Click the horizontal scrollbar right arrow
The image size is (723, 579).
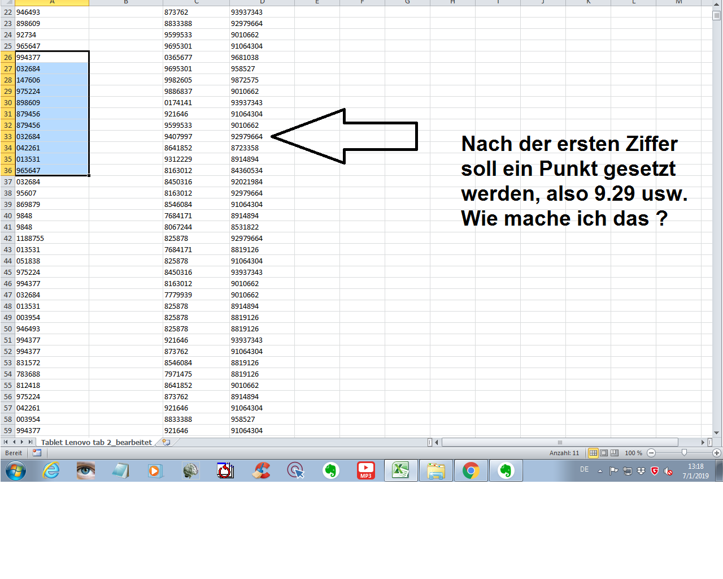703,442
